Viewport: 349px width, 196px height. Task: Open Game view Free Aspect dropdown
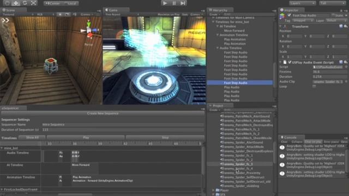click(x=122, y=15)
